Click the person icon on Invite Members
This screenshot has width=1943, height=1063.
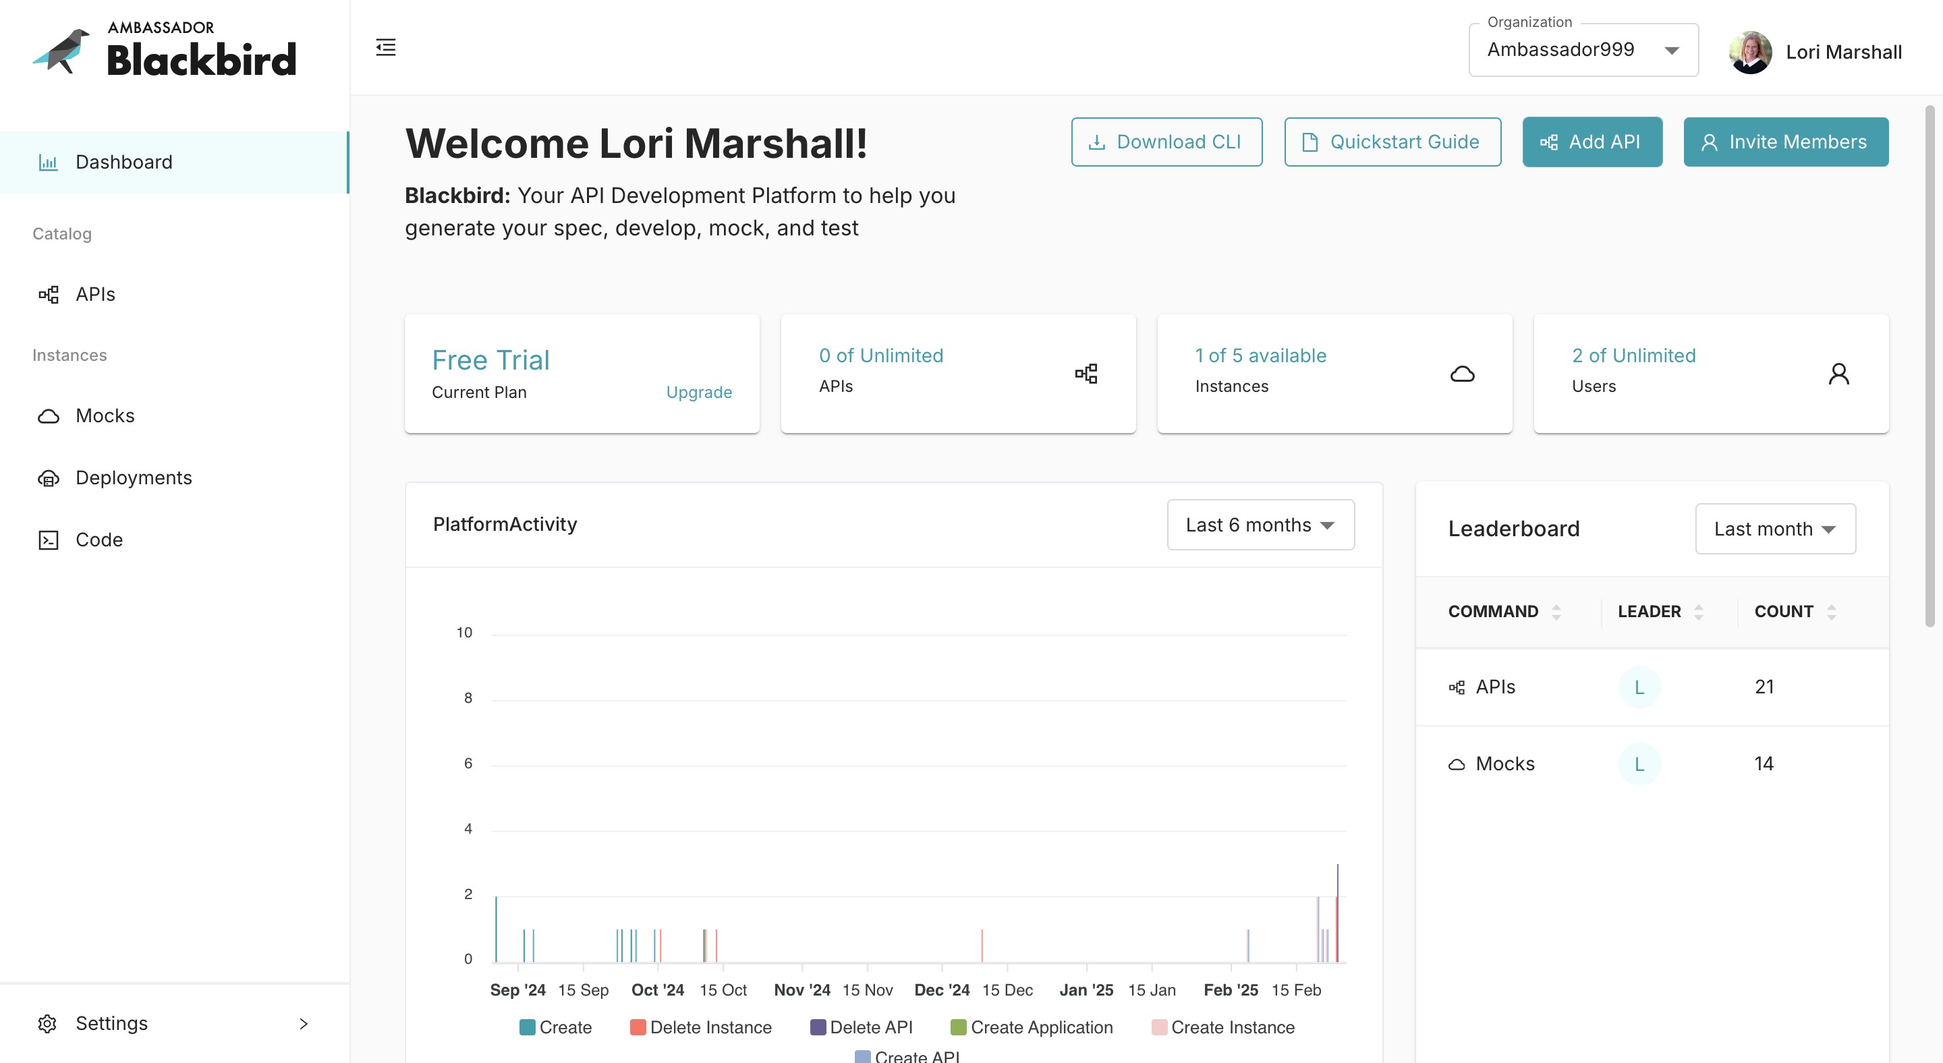[x=1709, y=142]
